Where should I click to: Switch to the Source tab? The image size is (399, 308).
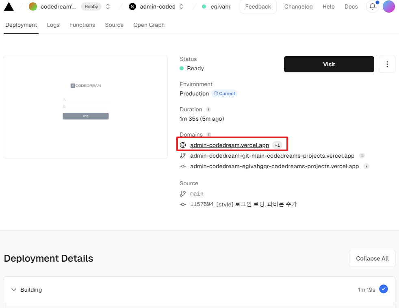click(114, 25)
